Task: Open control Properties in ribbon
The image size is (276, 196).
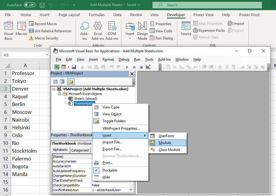Action: 161,24
